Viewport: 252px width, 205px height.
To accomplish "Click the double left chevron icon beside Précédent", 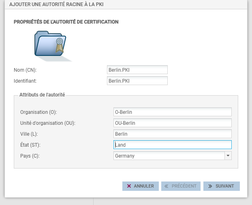I will click(x=166, y=186).
